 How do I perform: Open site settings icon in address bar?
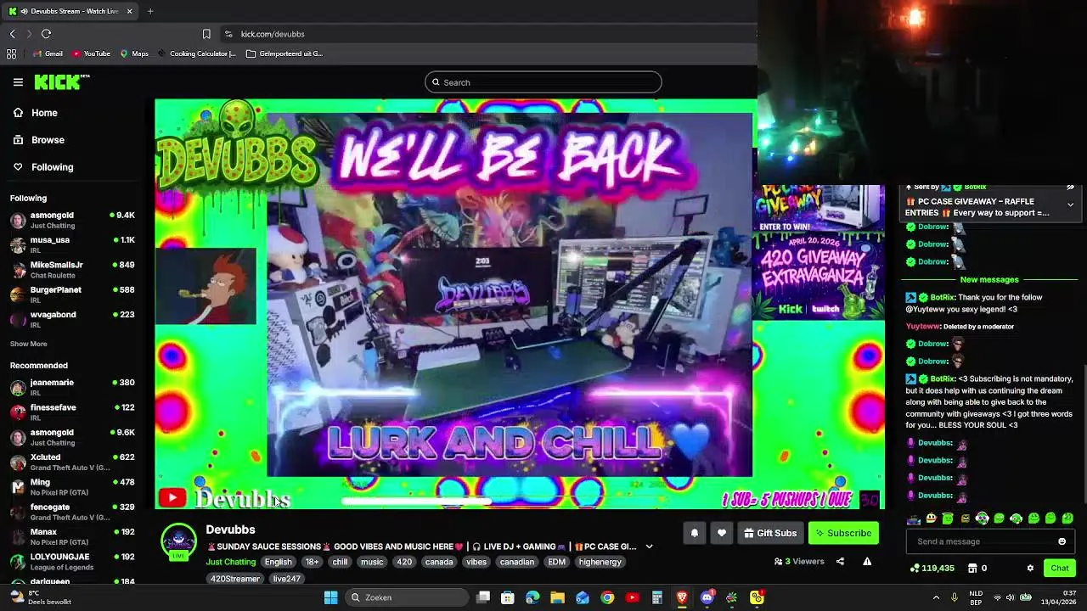tap(228, 34)
